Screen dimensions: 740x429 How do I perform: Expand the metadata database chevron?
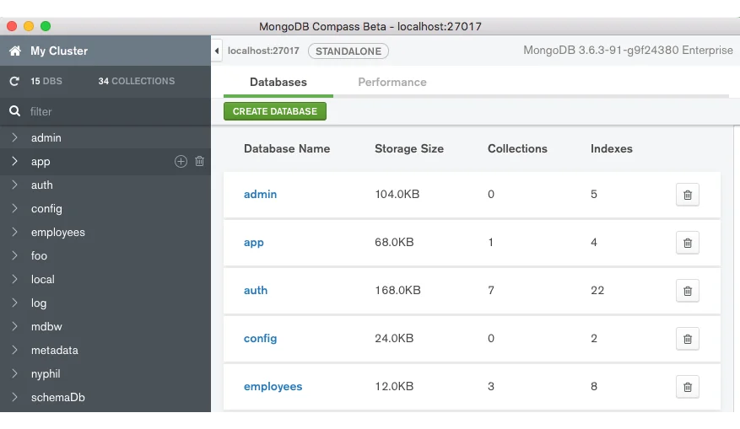(14, 350)
